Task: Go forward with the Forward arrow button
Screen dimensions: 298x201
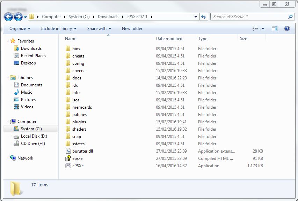Action: tap(18, 17)
